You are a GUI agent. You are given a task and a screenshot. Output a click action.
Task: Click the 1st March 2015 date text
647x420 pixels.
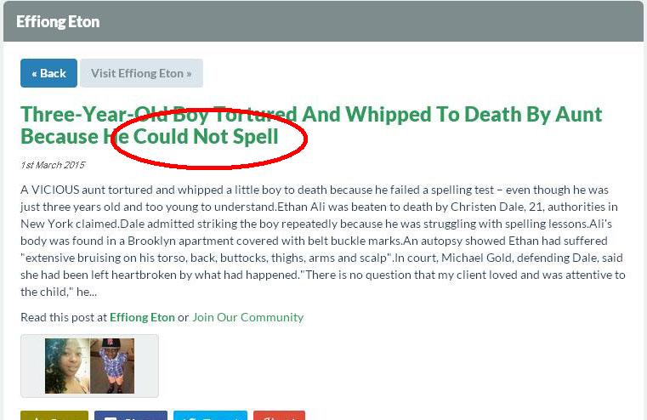[x=53, y=165]
